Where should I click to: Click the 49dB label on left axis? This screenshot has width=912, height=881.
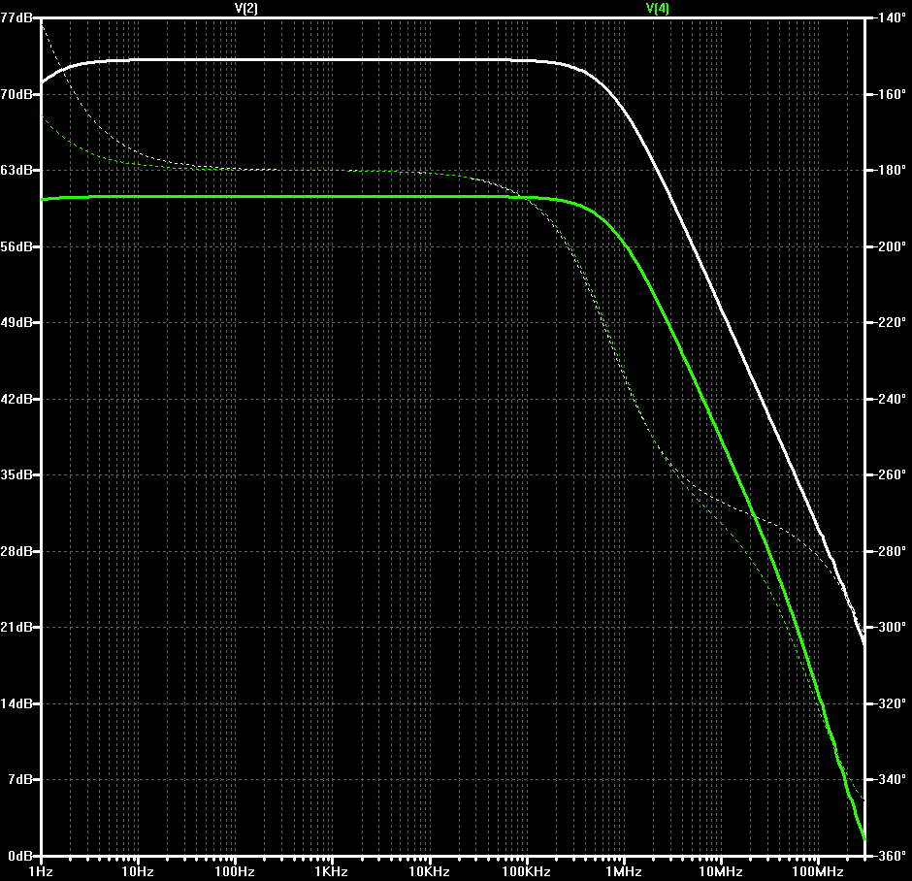click(16, 322)
